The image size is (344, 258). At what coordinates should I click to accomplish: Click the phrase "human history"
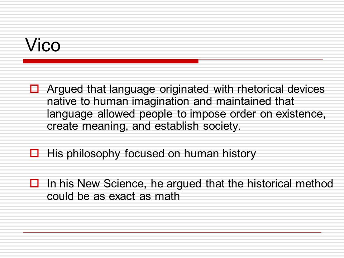[220, 154]
